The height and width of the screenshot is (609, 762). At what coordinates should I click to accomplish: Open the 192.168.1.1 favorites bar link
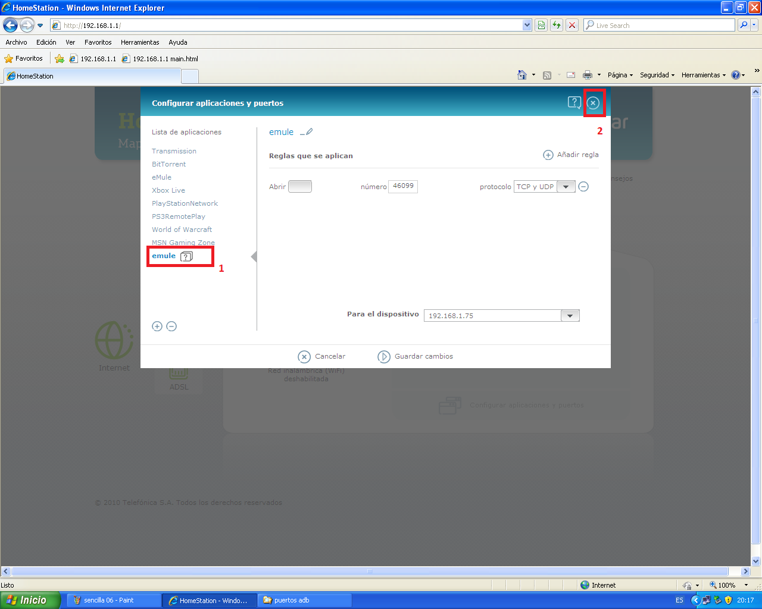point(93,58)
